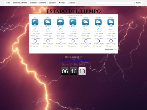Image resolution: width=147 pixels, height=110 pixels.
Task: Click the VIERNES moon phase icon
Action: 98,41
